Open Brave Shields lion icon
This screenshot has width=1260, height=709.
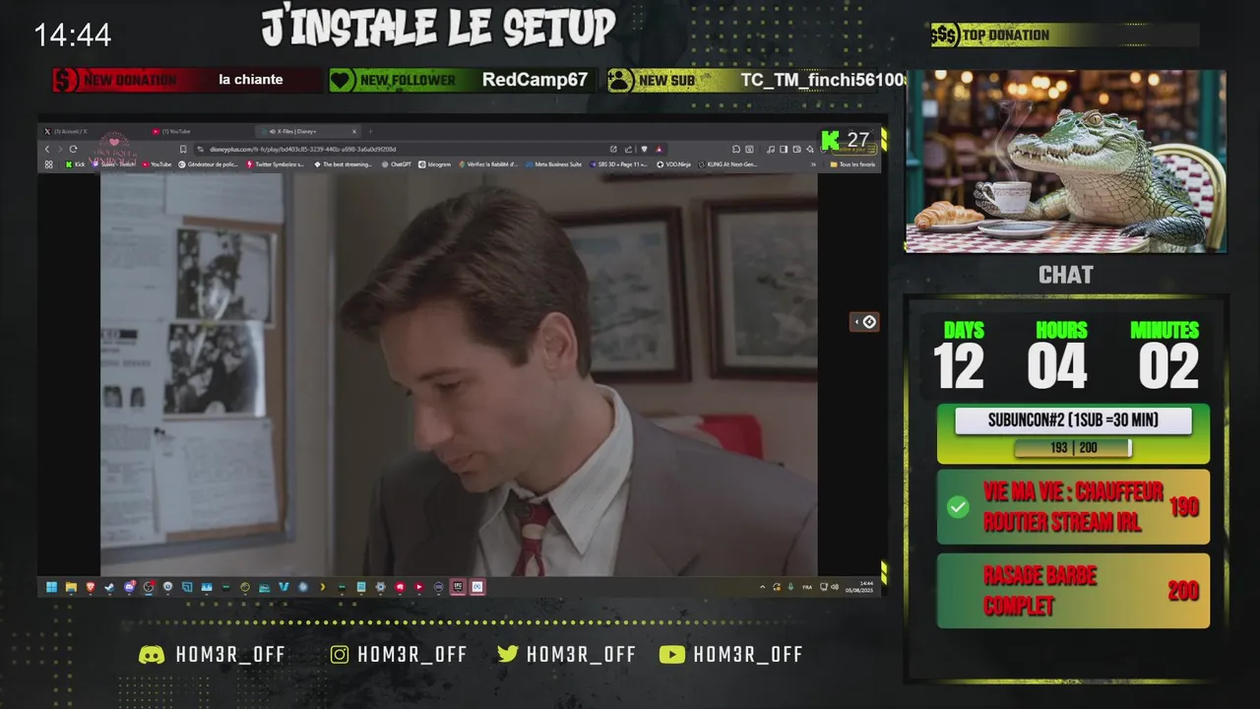tap(644, 149)
